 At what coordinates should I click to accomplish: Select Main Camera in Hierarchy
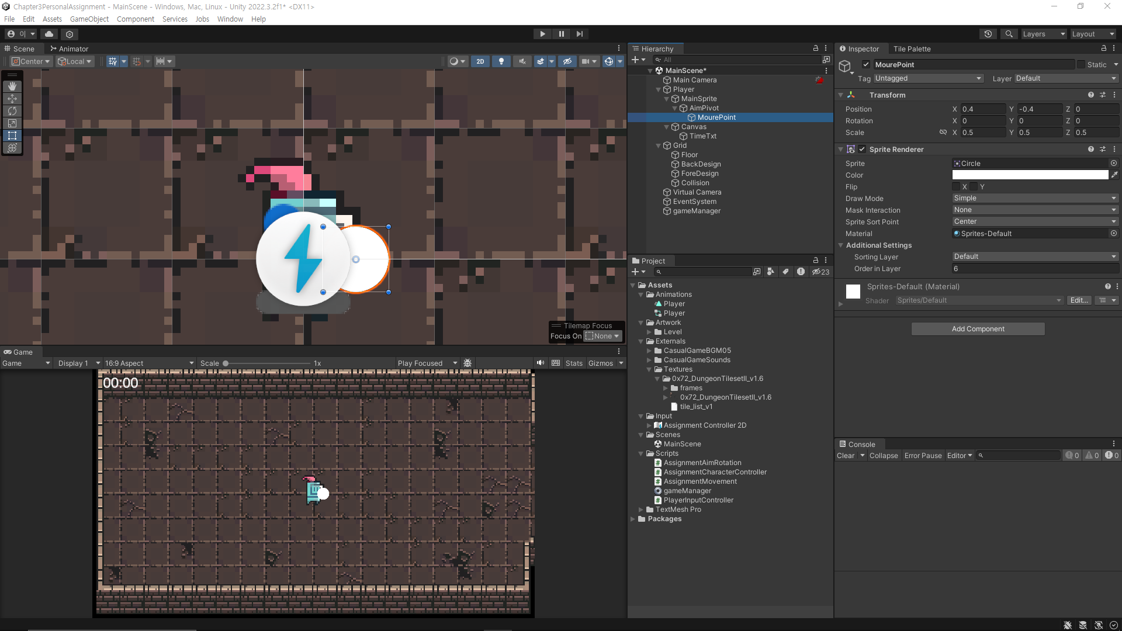[694, 80]
